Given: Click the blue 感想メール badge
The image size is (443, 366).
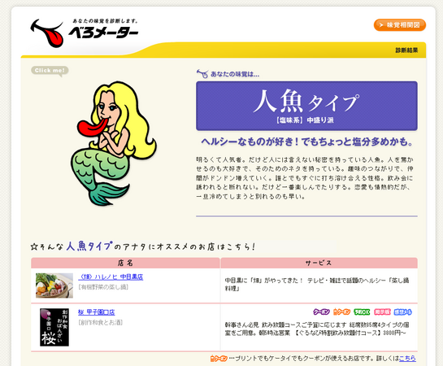Looking at the screenshot, I should coord(403,312).
